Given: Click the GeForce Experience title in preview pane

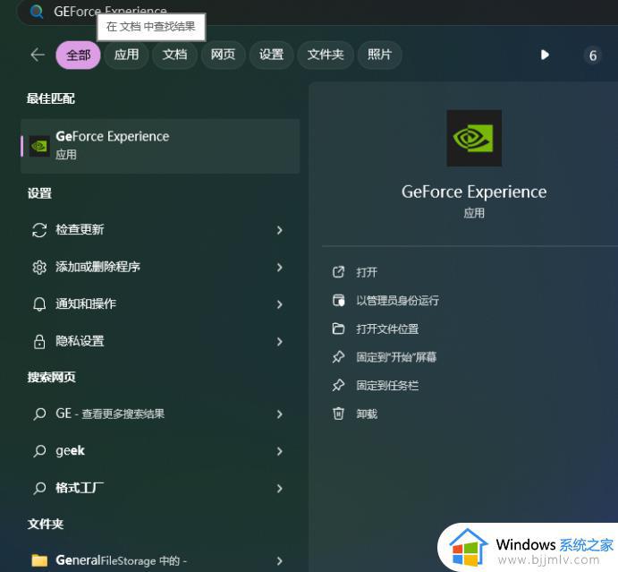Looking at the screenshot, I should click(x=474, y=192).
